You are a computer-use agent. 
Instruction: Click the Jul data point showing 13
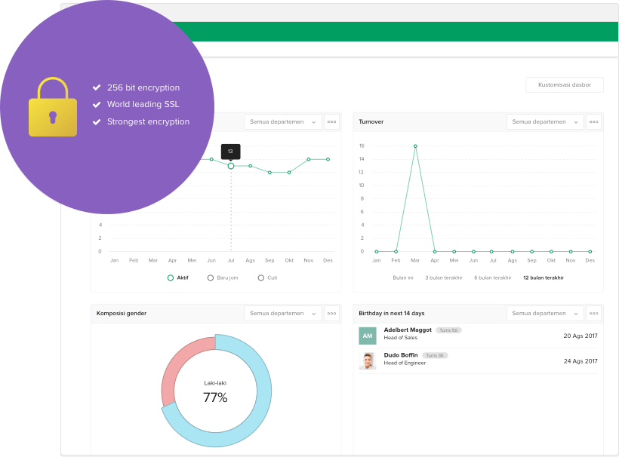(x=231, y=166)
